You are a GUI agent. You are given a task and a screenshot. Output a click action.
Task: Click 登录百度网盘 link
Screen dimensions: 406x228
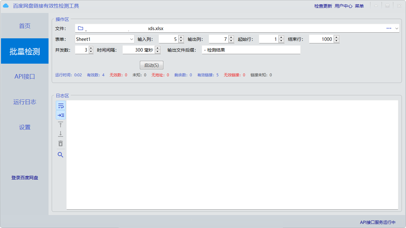25,178
